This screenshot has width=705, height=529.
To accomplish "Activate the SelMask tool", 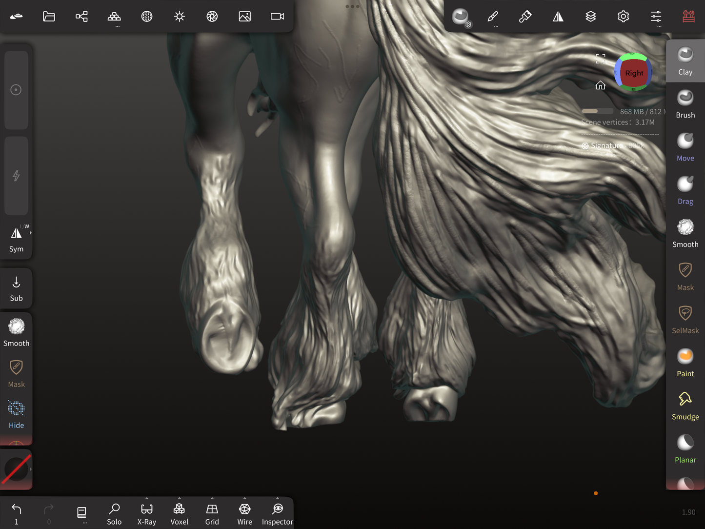I will (685, 320).
